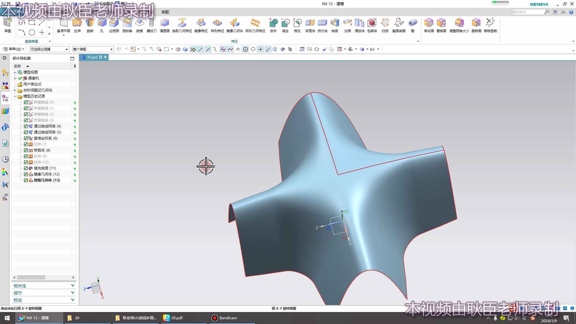The width and height of the screenshot is (576, 324).
Task: Click the Shell (抽壳) tool icon
Action: [334, 23]
